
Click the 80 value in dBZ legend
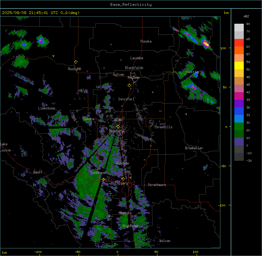pyautogui.click(x=248, y=24)
